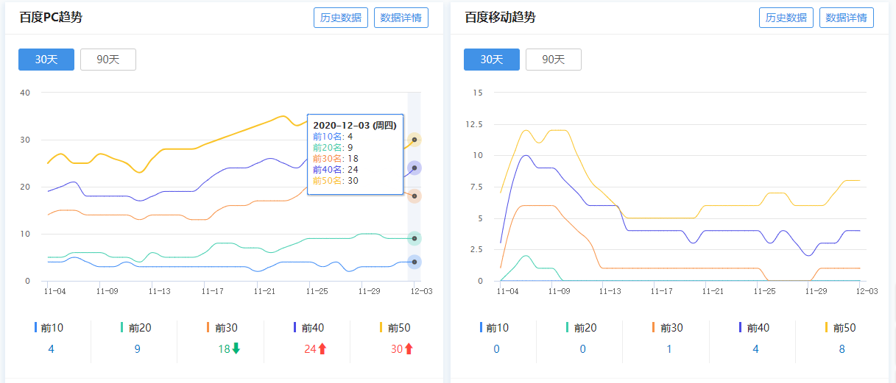
Task: Click the purple 前40 data point on PC chart
Action: point(415,168)
